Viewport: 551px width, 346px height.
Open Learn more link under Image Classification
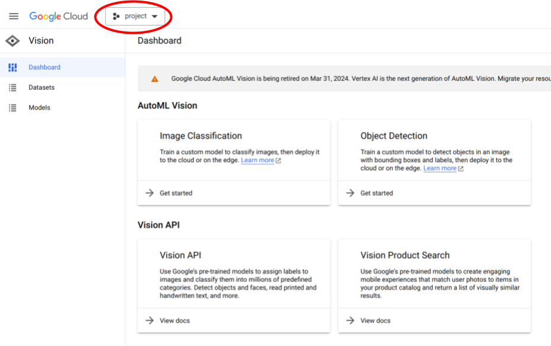[x=258, y=160]
